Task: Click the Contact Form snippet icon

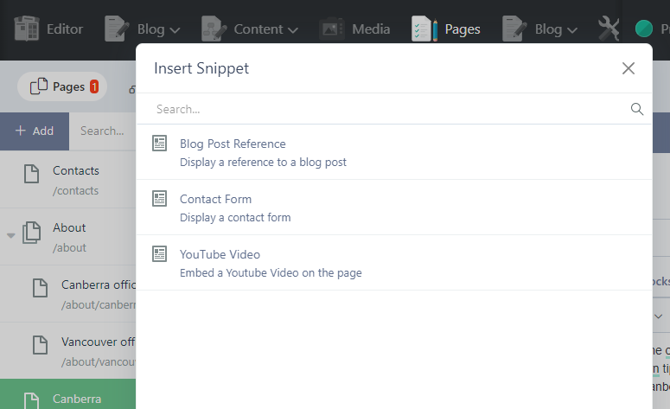Action: (x=159, y=198)
